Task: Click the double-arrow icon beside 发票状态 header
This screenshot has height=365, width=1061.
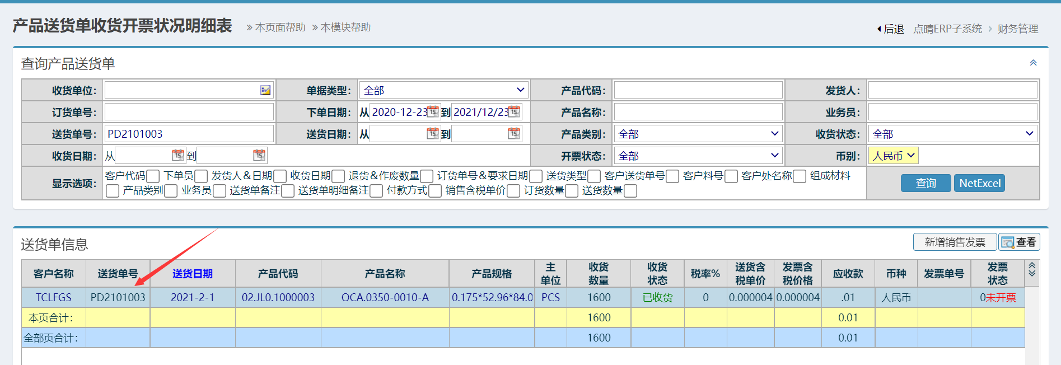Action: 1032,269
